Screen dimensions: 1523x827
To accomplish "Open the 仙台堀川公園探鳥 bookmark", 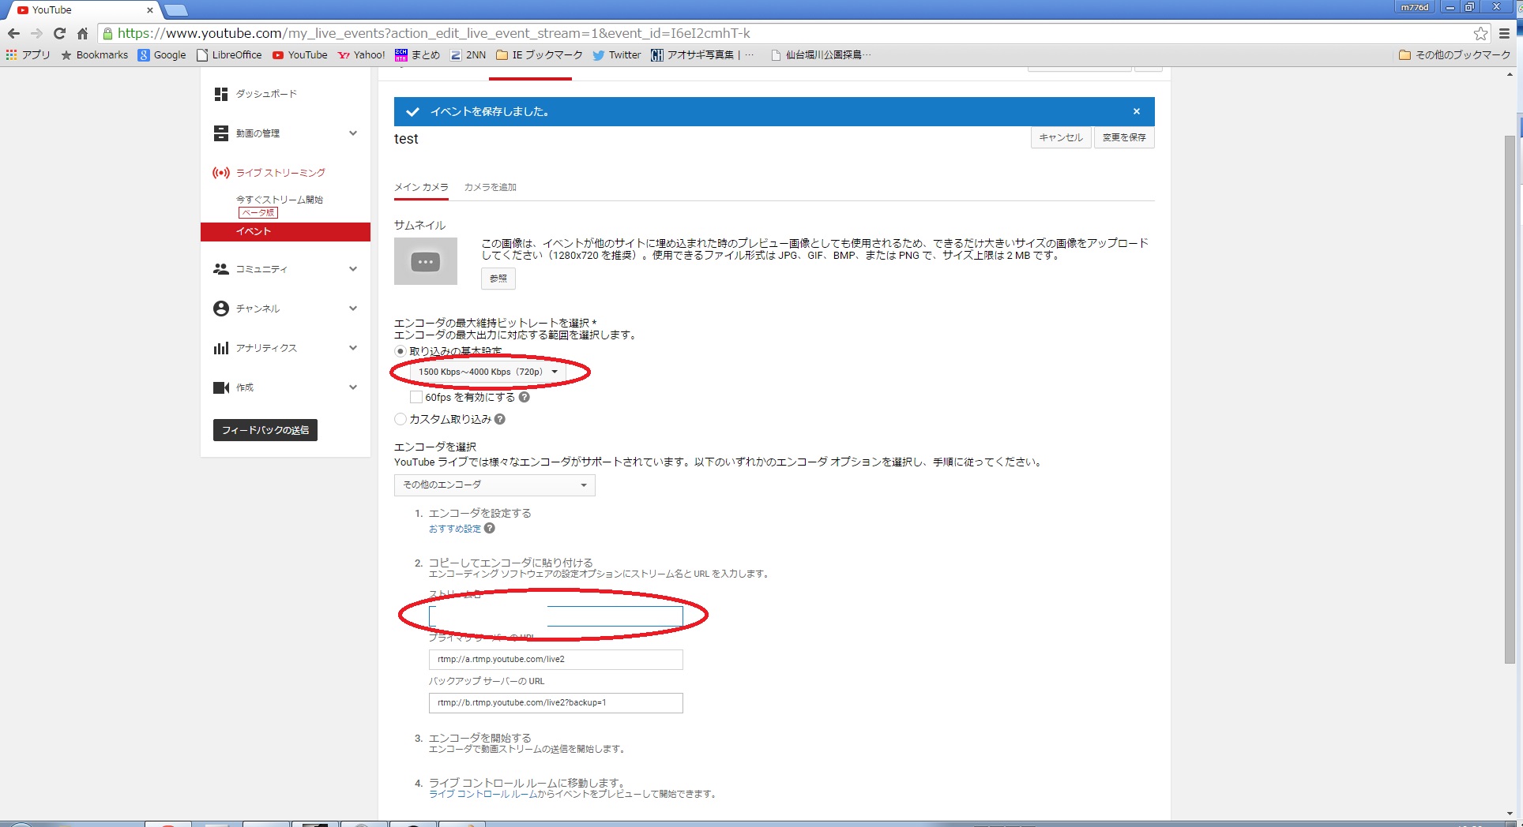I will (x=820, y=54).
